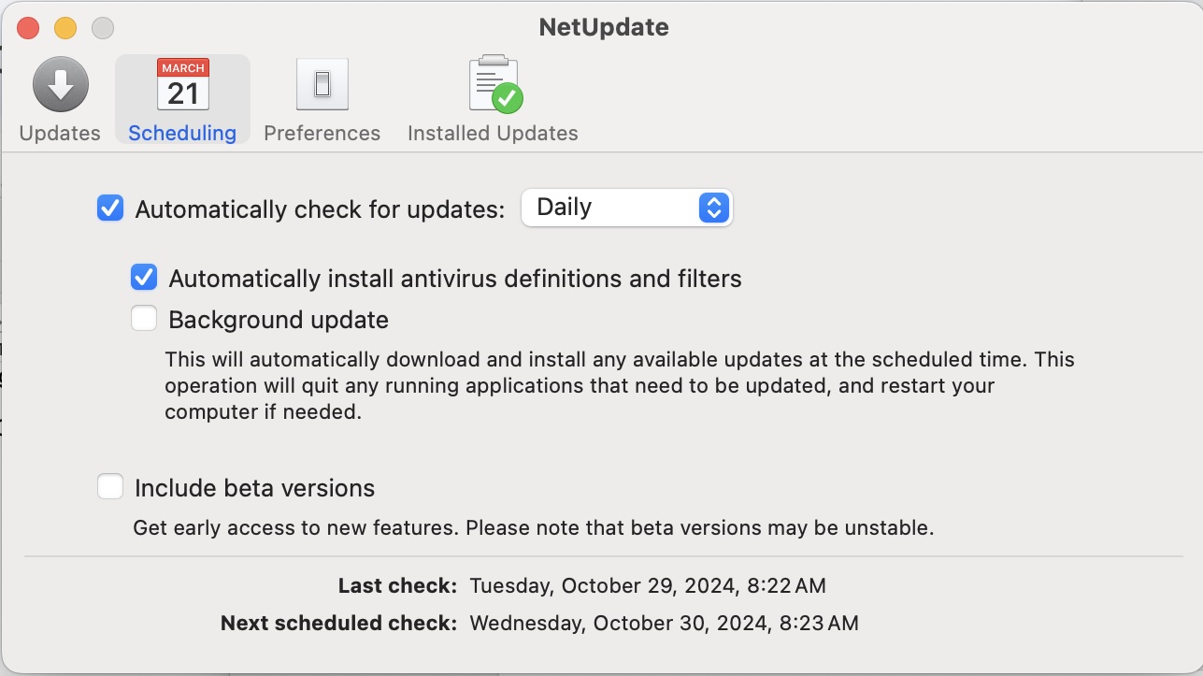
Task: Click the blue dropdown arrows beside Daily
Action: tap(713, 208)
